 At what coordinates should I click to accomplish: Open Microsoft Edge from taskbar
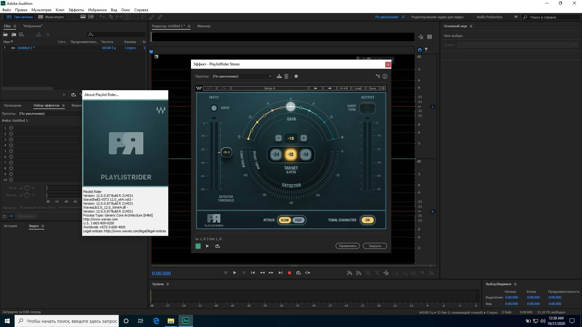click(x=156, y=321)
